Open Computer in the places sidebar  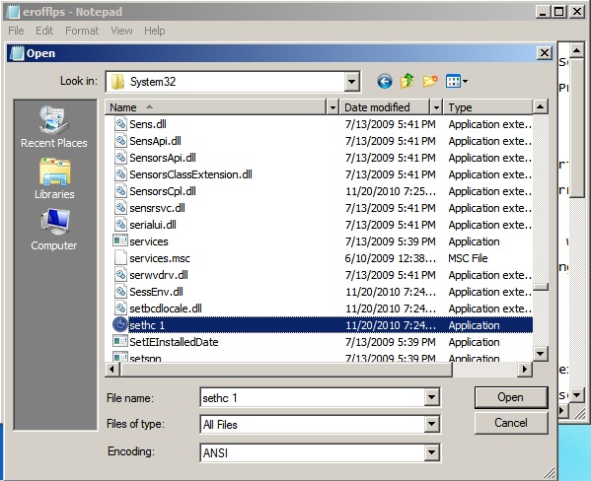click(54, 230)
